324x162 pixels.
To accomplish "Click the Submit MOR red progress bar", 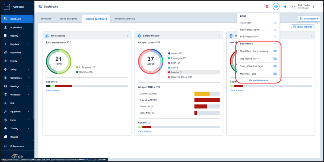I will click(x=207, y=100).
